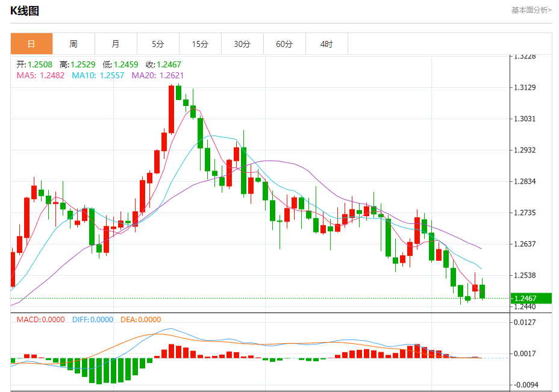Open the 4时 interval tab
This screenshot has height=392, width=559.
[x=326, y=44]
